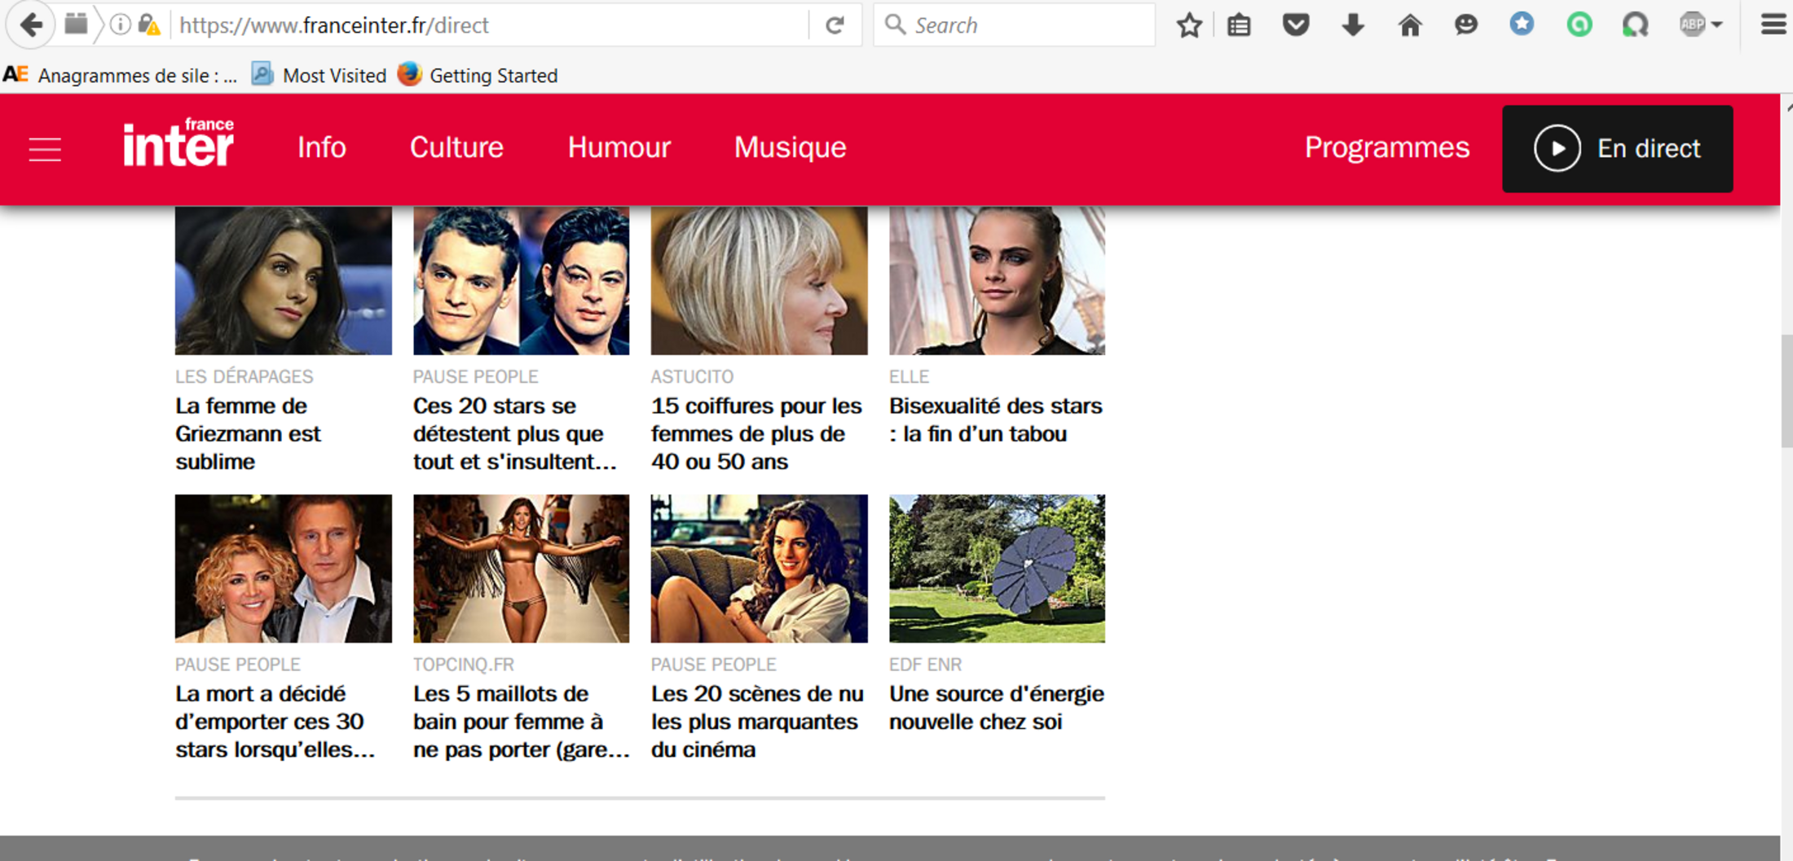1793x861 pixels.
Task: Open the Pocket save icon
Action: click(1295, 25)
